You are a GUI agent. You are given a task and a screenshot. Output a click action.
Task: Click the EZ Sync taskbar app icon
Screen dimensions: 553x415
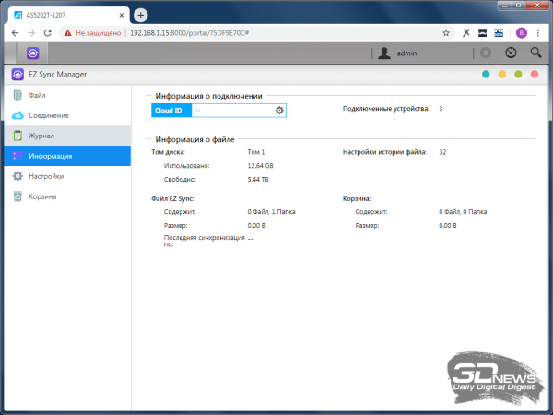(x=32, y=53)
